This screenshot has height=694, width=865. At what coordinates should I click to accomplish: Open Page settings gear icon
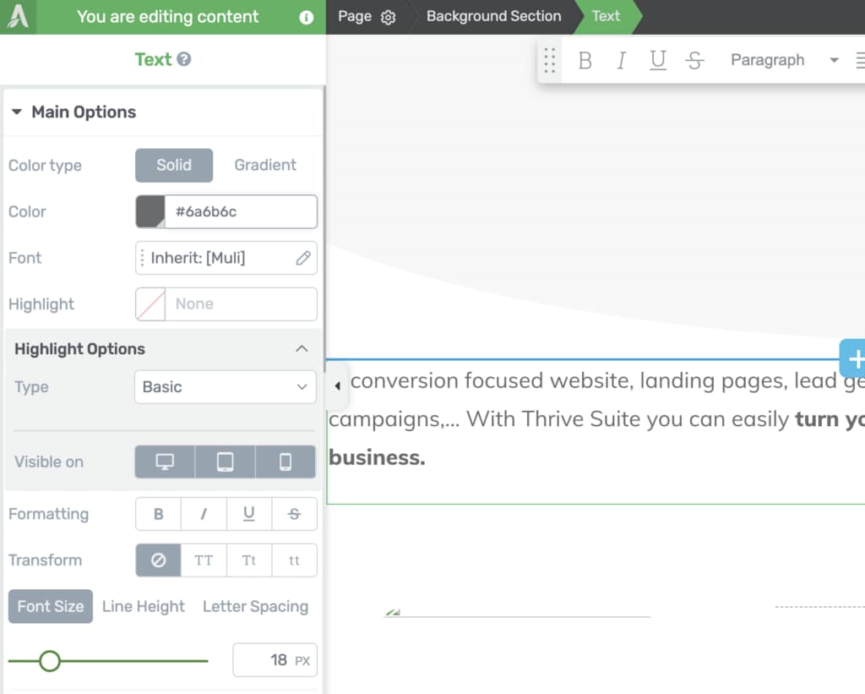388,17
